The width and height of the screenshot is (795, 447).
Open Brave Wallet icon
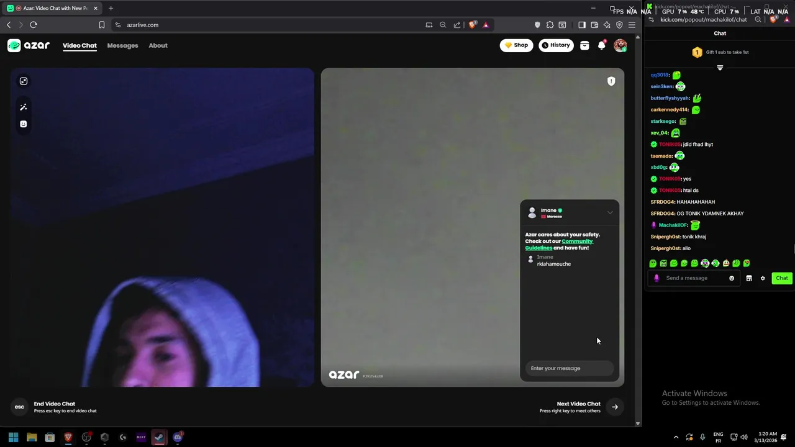pos(594,25)
